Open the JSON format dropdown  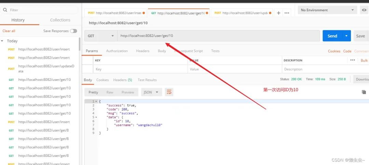point(151,92)
